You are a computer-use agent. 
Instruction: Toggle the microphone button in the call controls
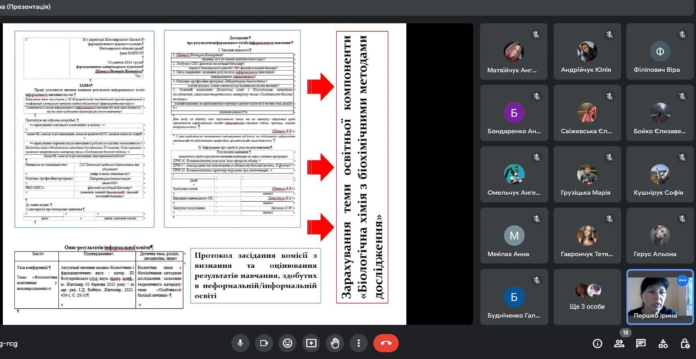[240, 343]
